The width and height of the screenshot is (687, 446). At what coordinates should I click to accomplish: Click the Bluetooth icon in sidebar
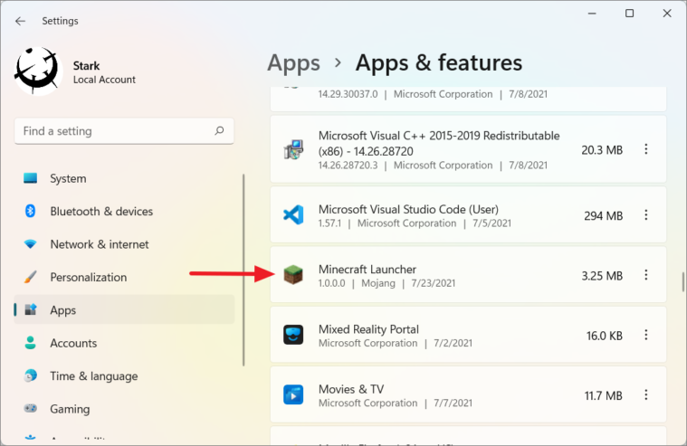pos(30,211)
